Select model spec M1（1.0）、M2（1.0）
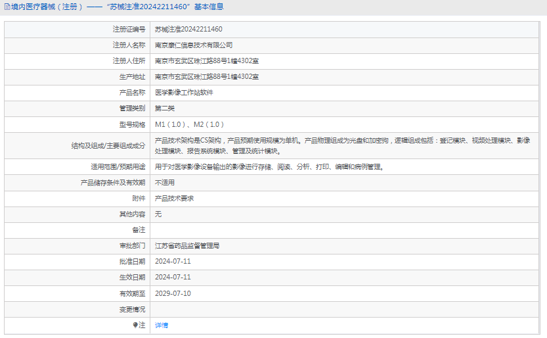547x338 pixels. [x=189, y=124]
